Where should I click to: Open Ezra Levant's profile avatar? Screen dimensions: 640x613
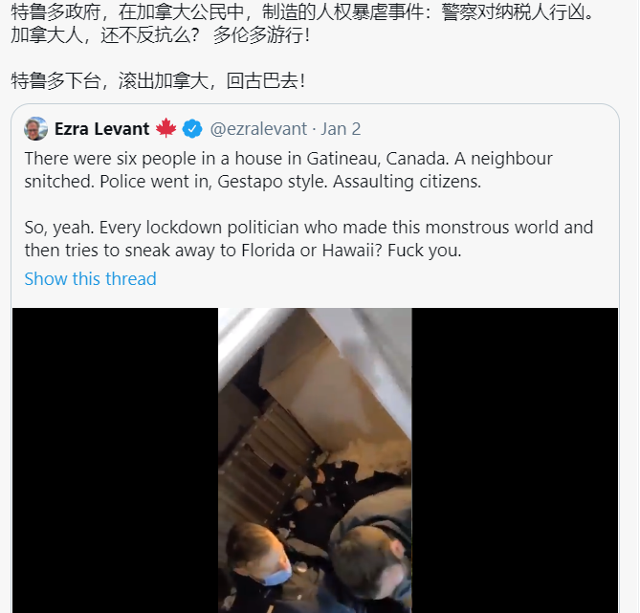tap(36, 128)
